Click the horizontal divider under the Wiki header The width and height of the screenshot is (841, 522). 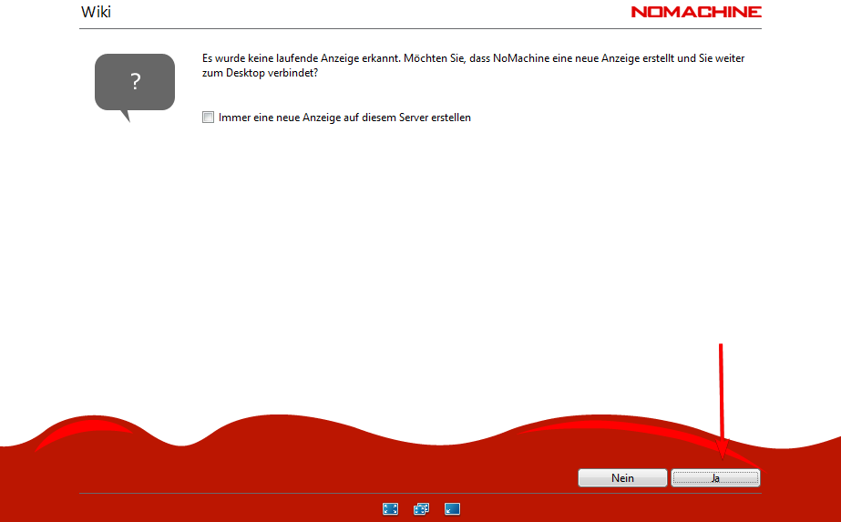tap(419, 27)
